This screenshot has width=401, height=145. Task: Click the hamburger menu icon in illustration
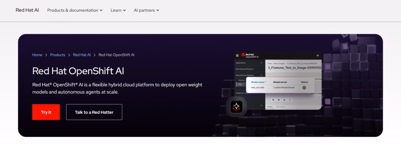pyautogui.click(x=237, y=56)
